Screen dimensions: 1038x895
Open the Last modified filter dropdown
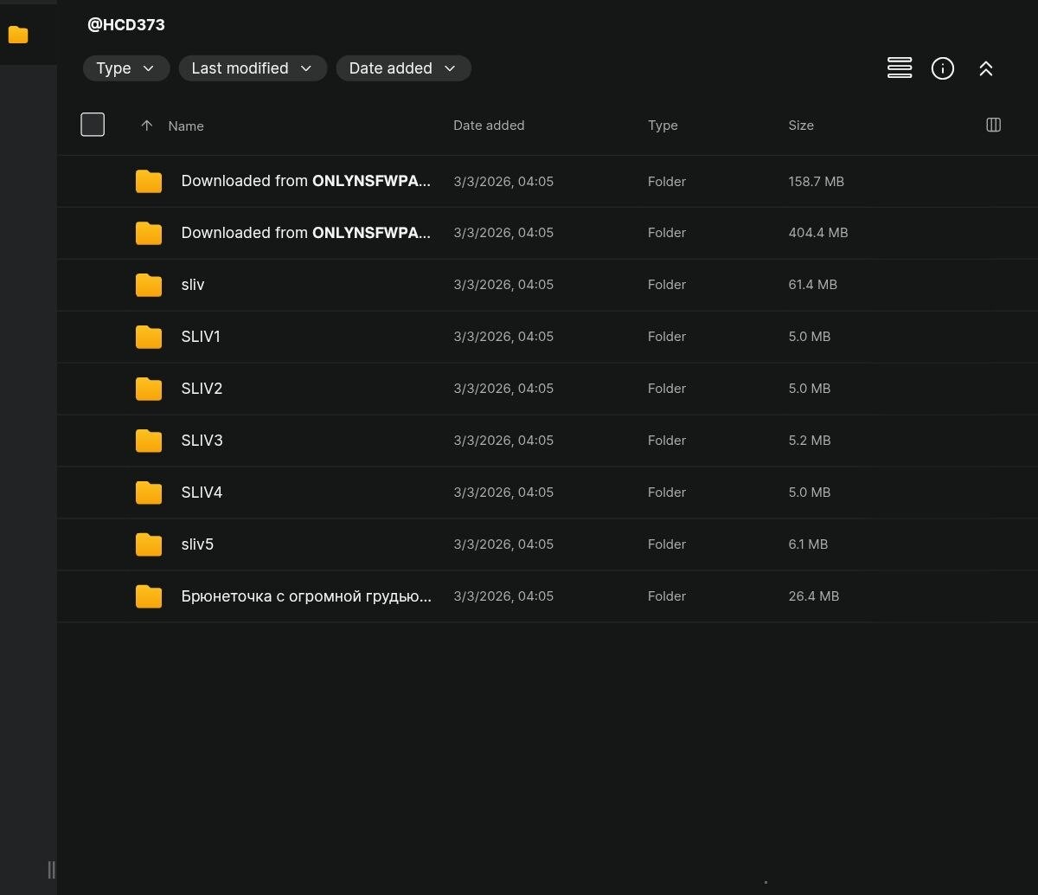(x=252, y=68)
